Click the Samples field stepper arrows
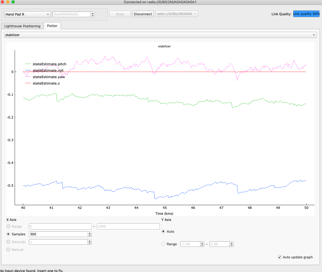Screen dimensions: 322x272 pyautogui.click(x=90, y=234)
